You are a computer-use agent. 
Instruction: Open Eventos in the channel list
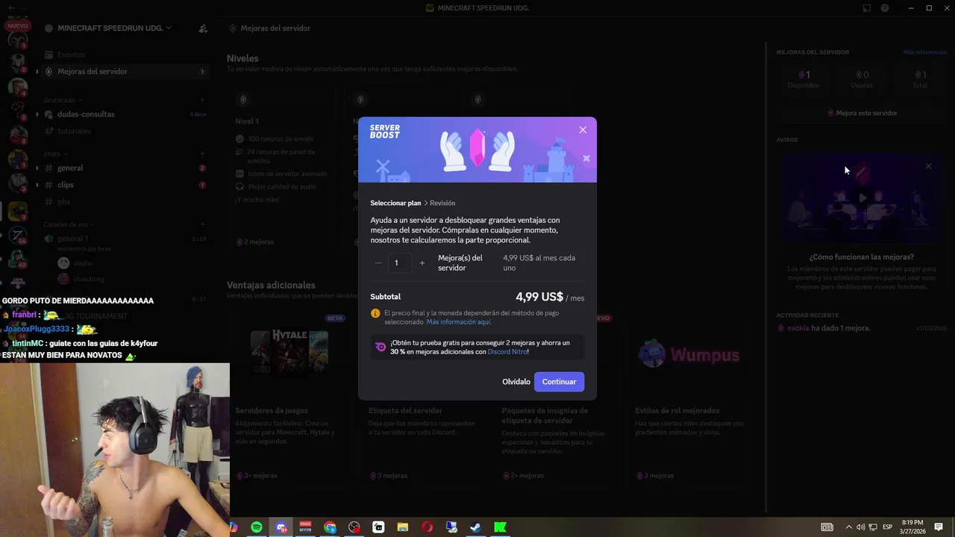pos(124,54)
